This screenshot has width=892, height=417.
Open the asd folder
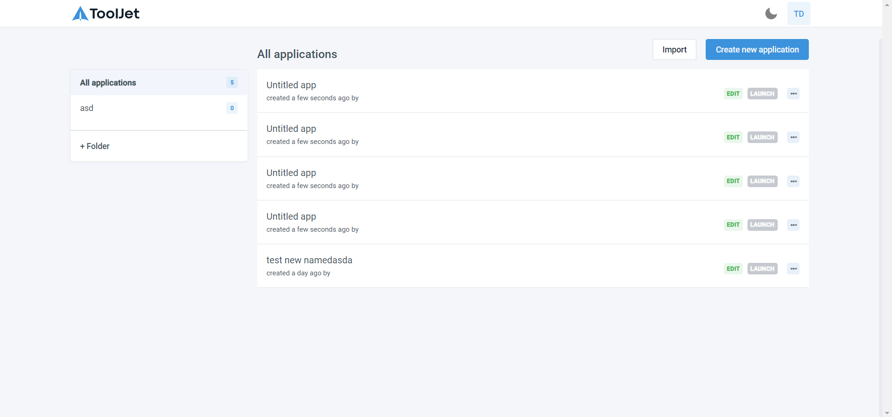(86, 108)
